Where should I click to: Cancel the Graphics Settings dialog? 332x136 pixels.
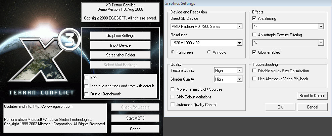(x=312, y=107)
